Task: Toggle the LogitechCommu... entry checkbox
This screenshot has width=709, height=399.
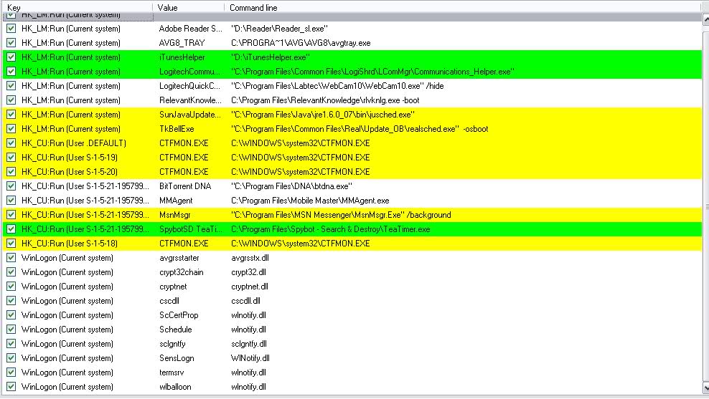Action: coord(11,72)
